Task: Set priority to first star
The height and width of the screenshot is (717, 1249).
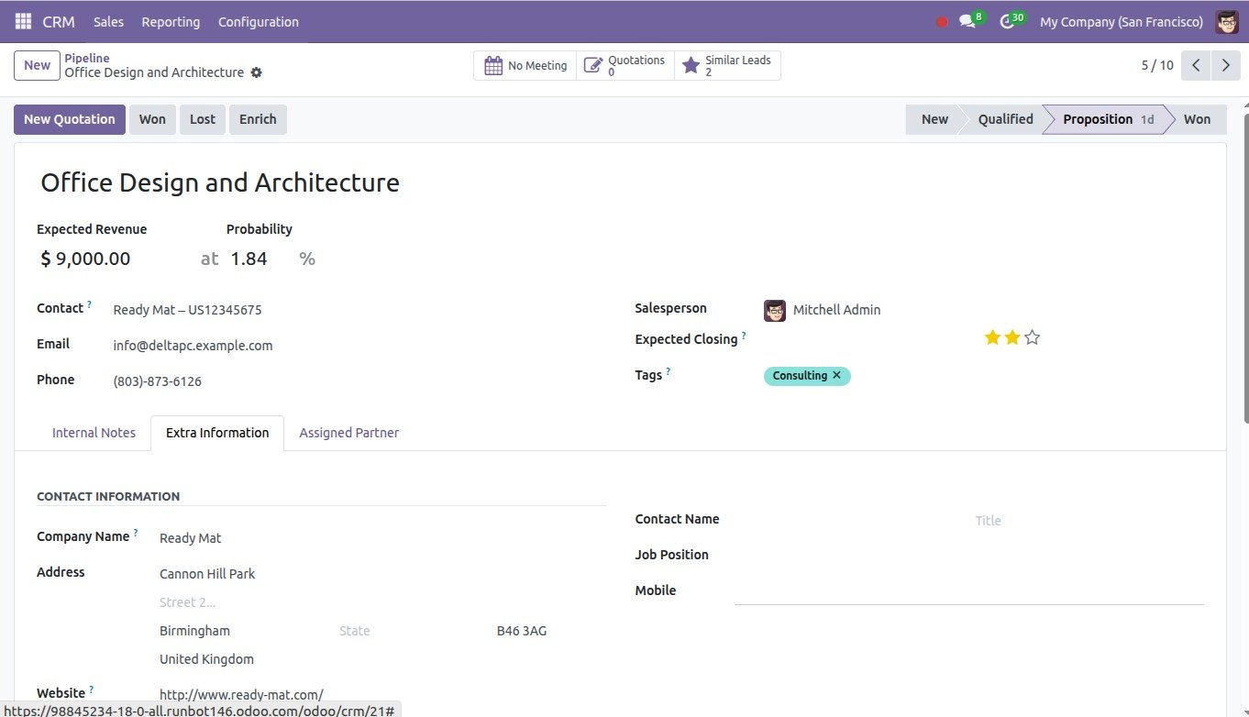Action: point(992,337)
